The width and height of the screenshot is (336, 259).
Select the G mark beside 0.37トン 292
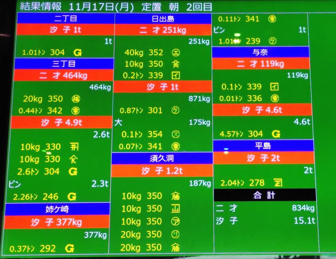[69, 248]
